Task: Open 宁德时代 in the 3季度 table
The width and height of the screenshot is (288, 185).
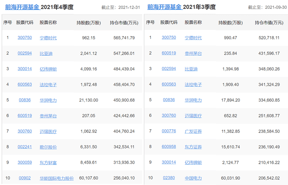Action: click(193, 38)
